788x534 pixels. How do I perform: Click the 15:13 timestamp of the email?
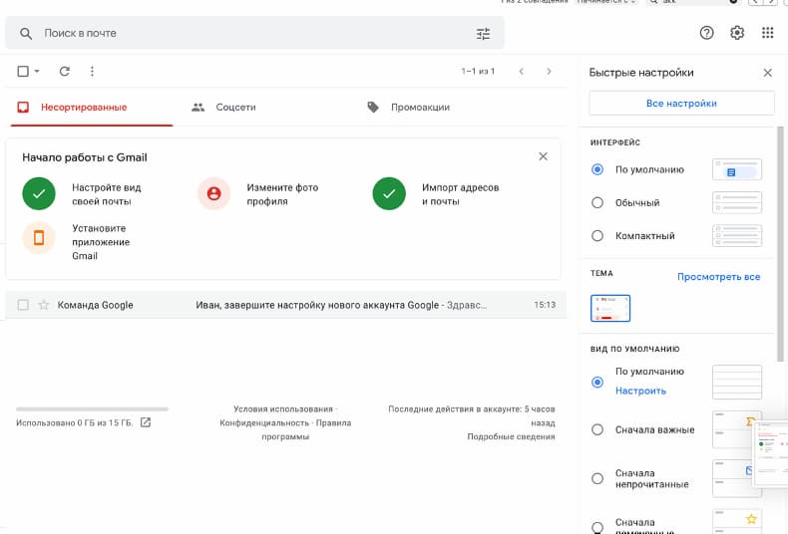click(545, 305)
